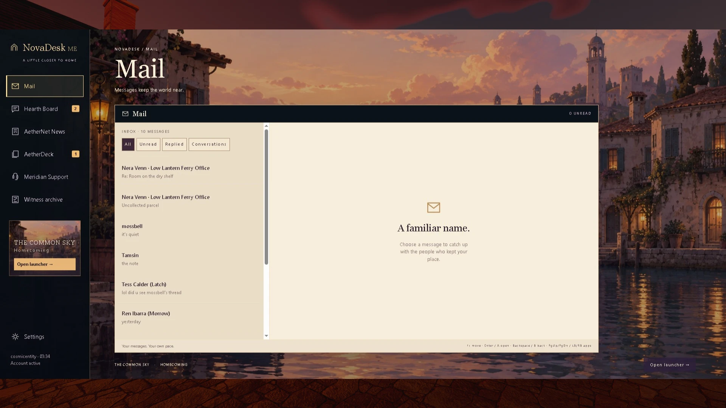726x408 pixels.
Task: Open the 'Uncollected parcel' message
Action: 189,201
